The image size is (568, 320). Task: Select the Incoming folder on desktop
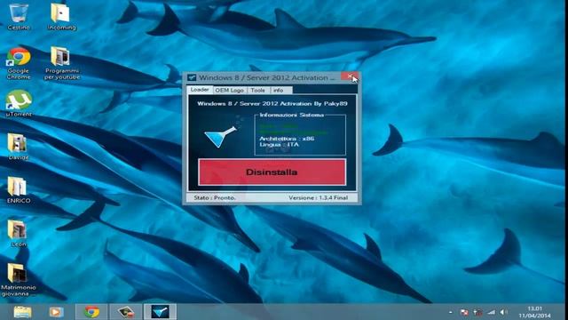tap(61, 16)
